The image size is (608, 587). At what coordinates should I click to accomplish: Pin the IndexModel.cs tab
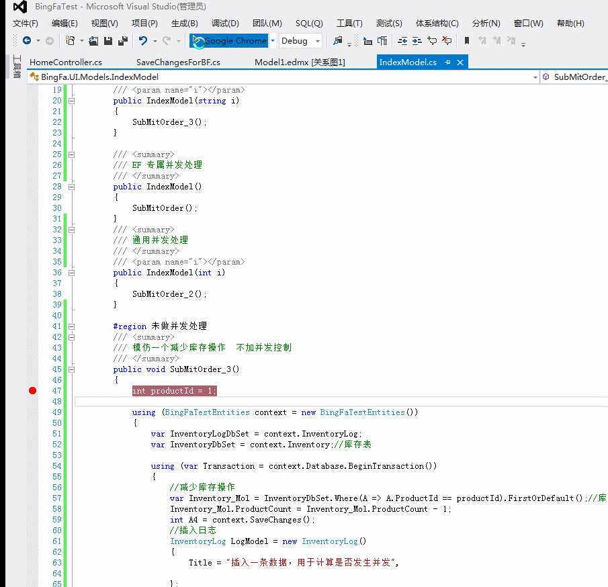(447, 62)
